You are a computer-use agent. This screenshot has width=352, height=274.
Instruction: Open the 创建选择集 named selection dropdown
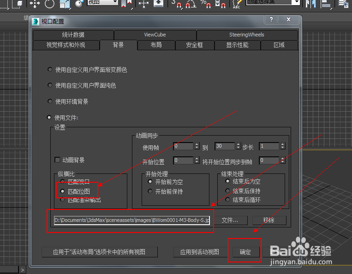pyautogui.click(x=273, y=2)
